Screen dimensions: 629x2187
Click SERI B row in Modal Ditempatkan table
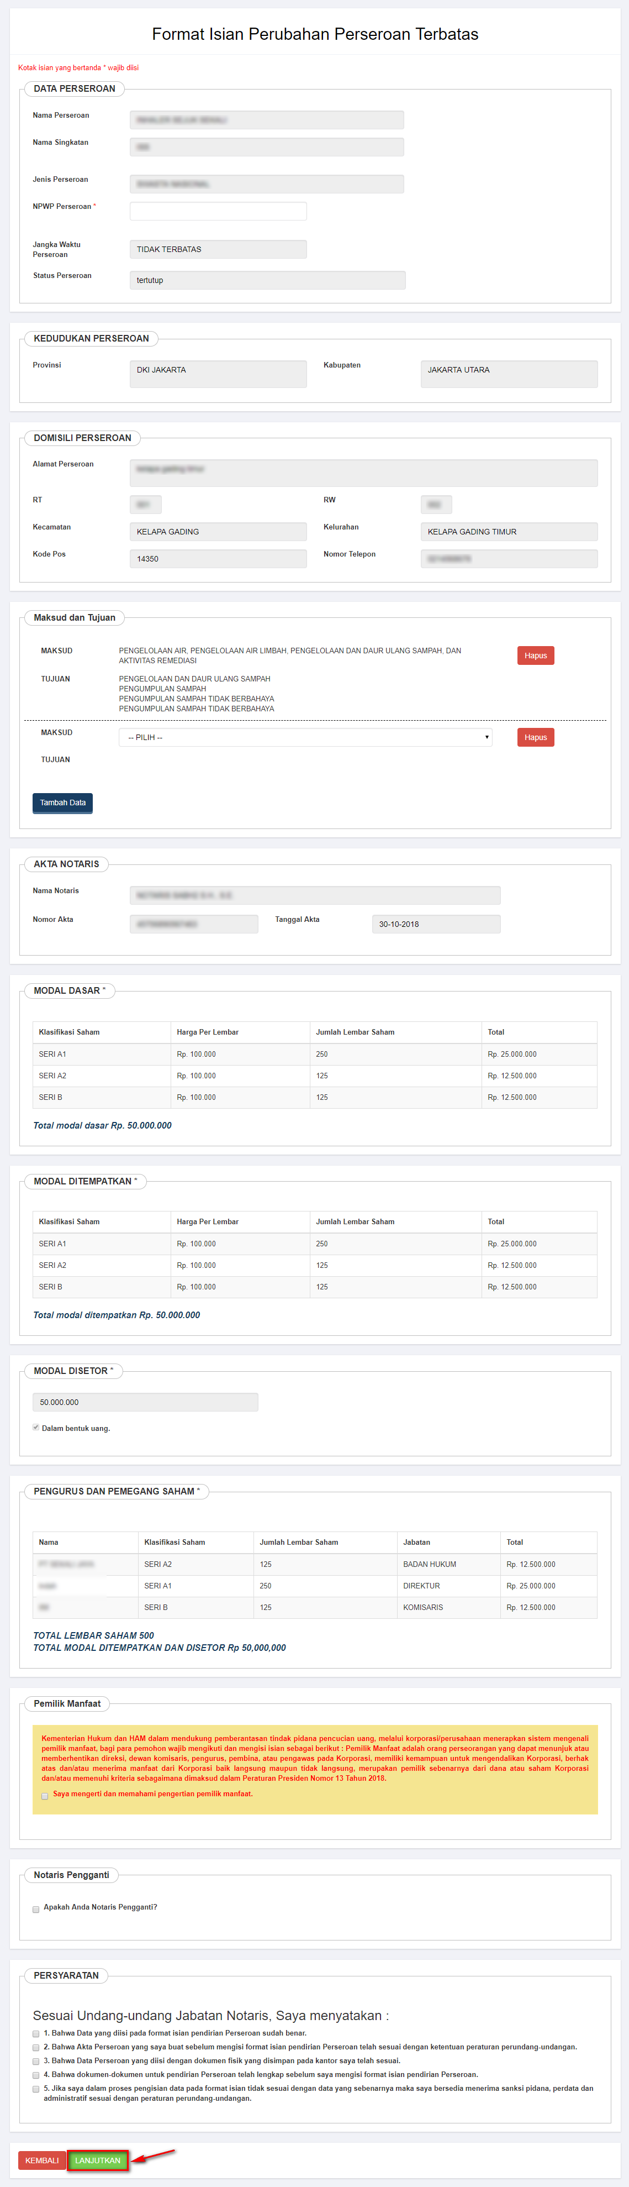pos(315,1287)
